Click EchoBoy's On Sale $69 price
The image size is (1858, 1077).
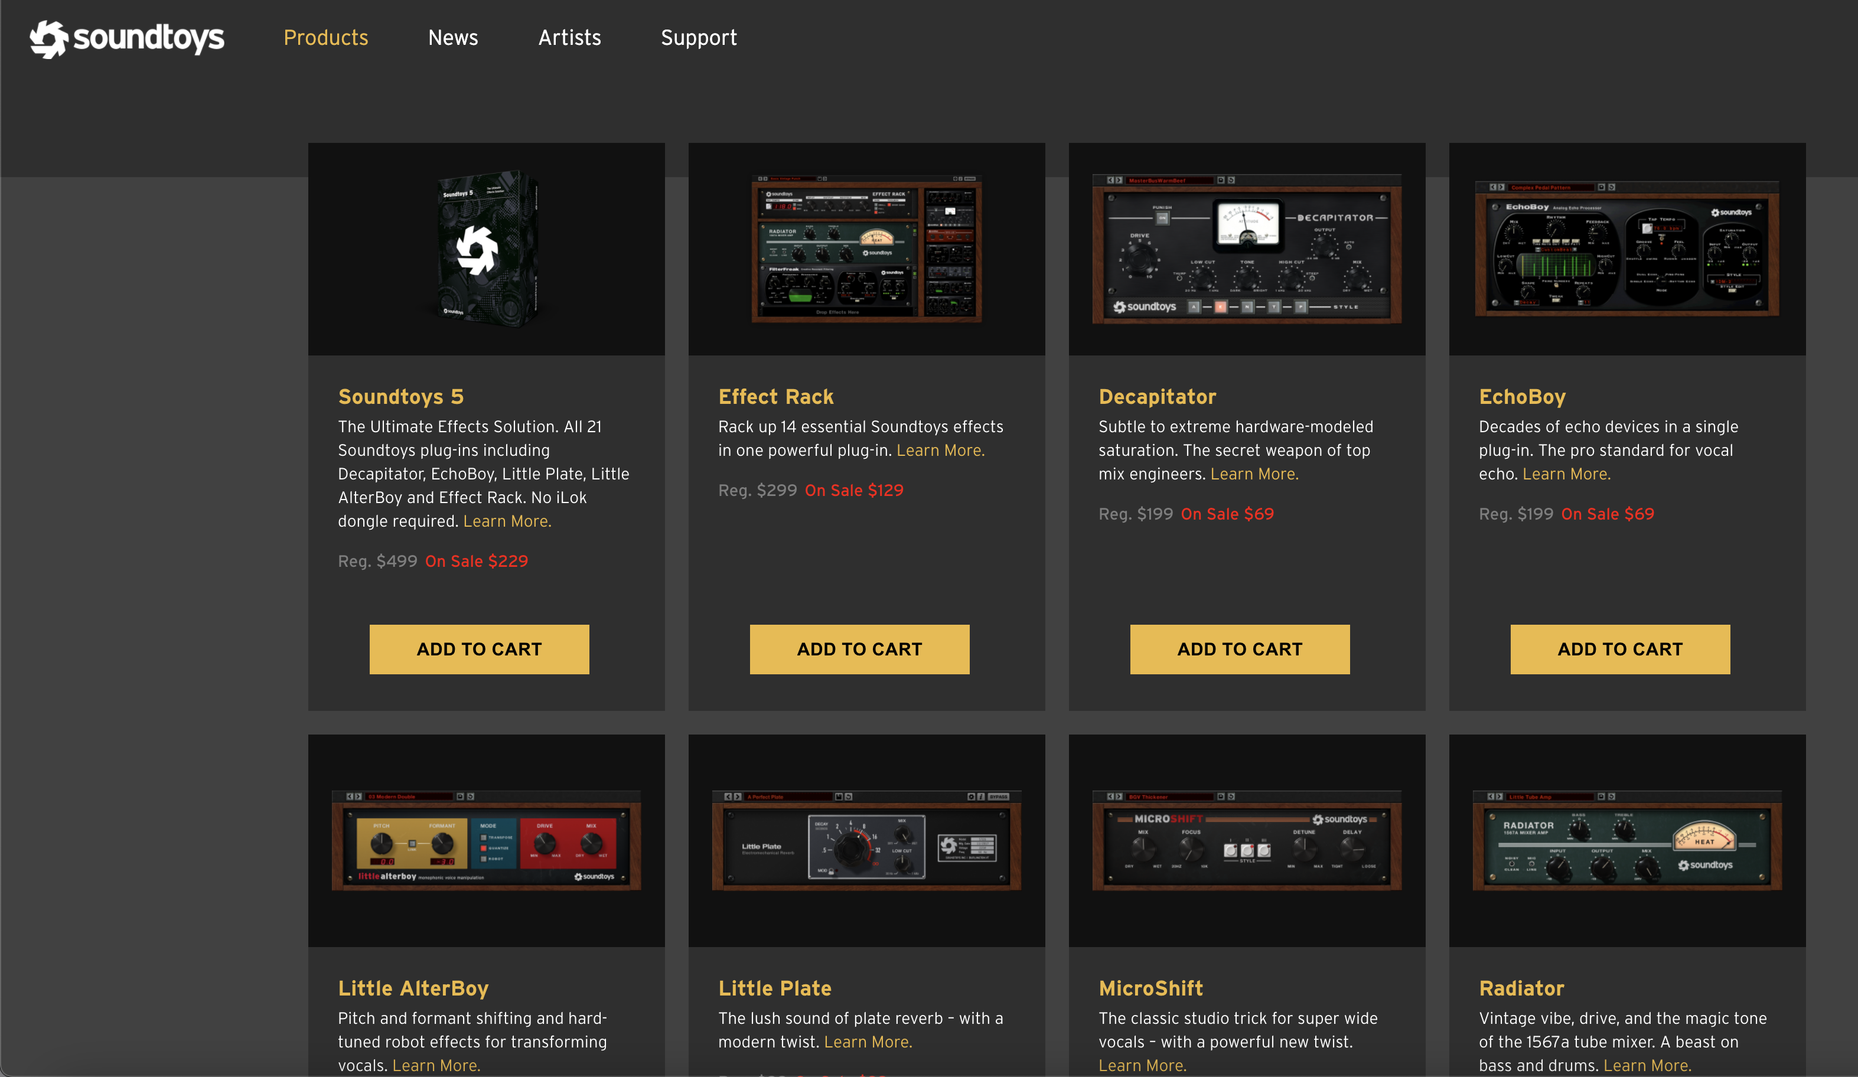1608,514
